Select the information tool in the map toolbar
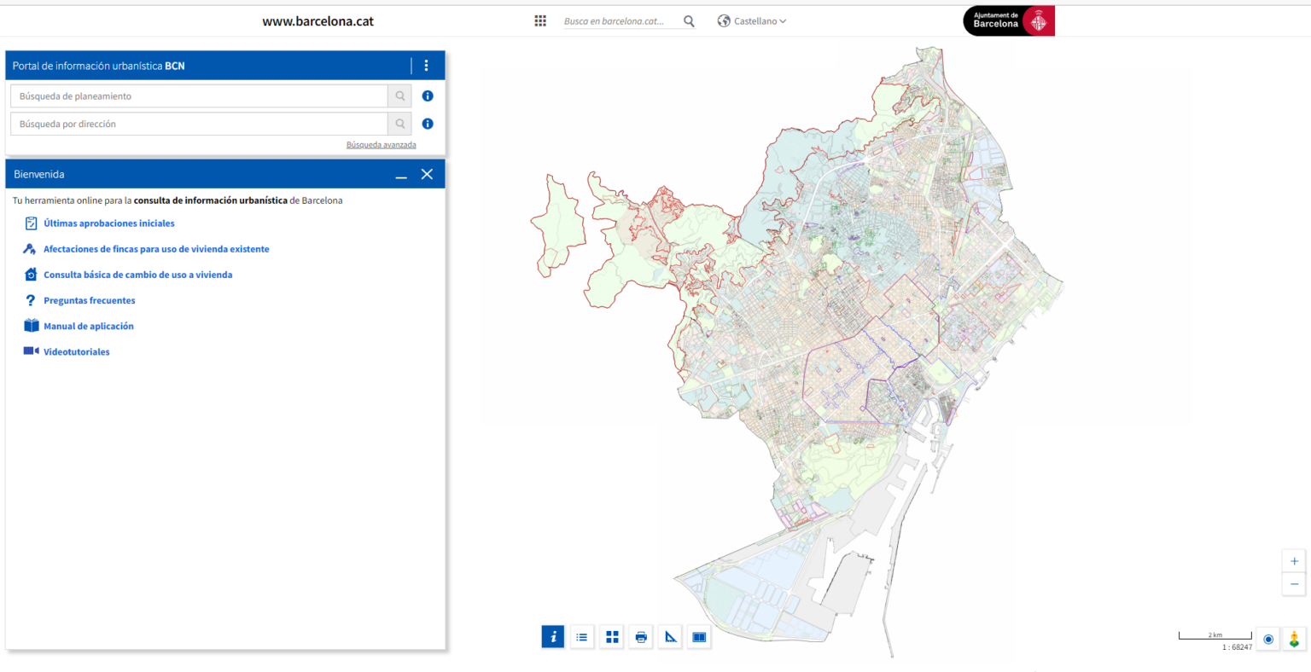This screenshot has width=1311, height=672. [x=552, y=636]
